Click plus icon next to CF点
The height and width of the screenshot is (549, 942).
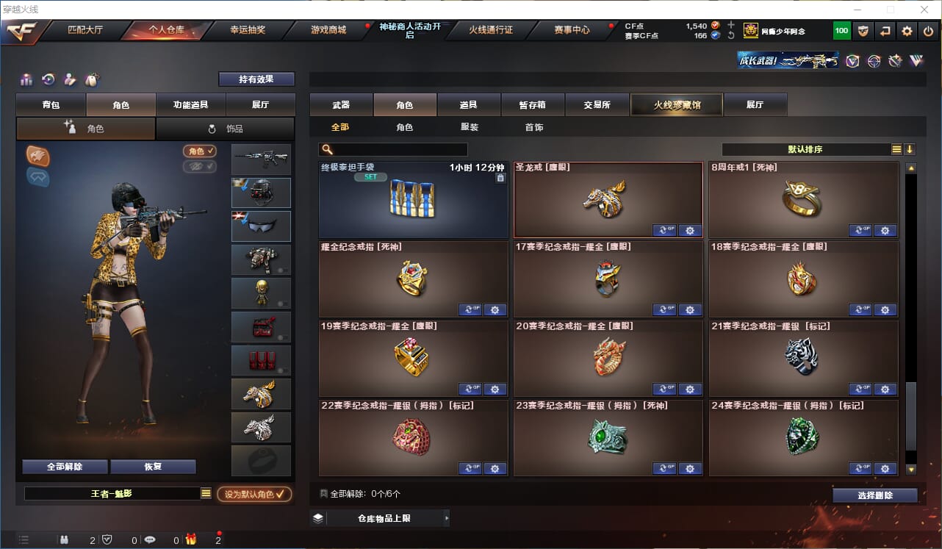click(x=730, y=25)
